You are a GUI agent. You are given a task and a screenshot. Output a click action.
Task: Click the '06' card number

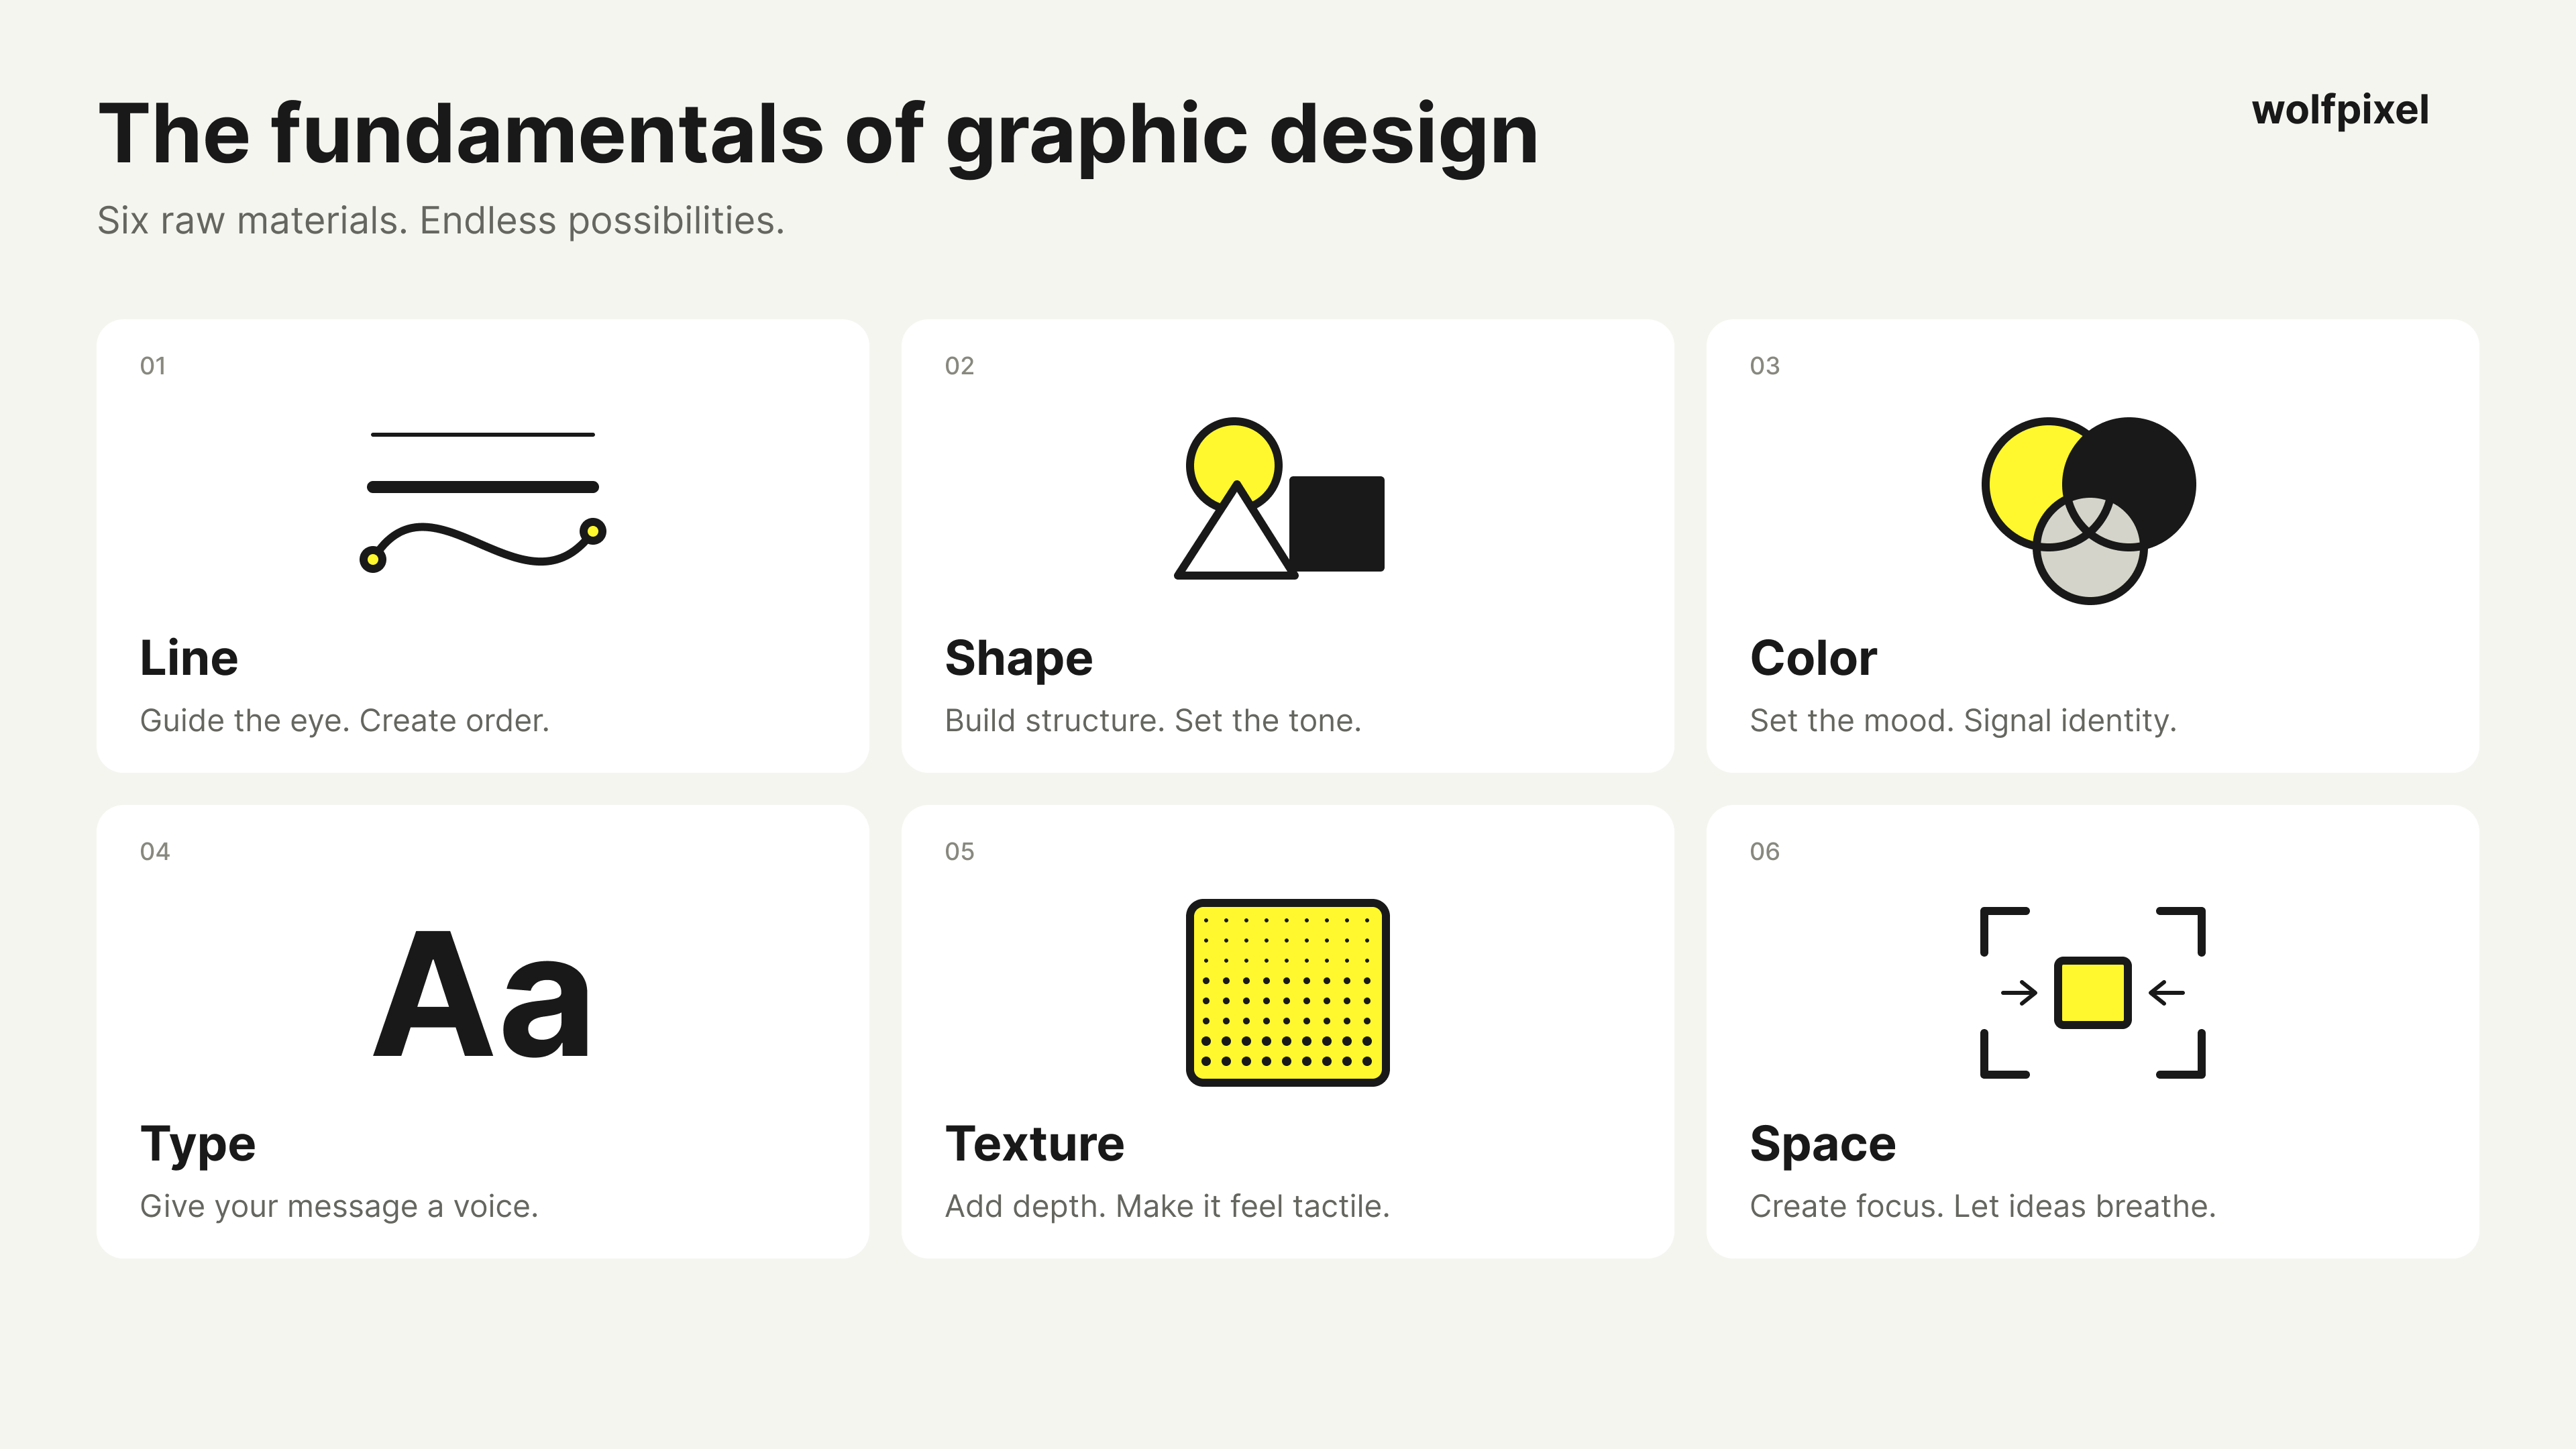click(x=1765, y=852)
